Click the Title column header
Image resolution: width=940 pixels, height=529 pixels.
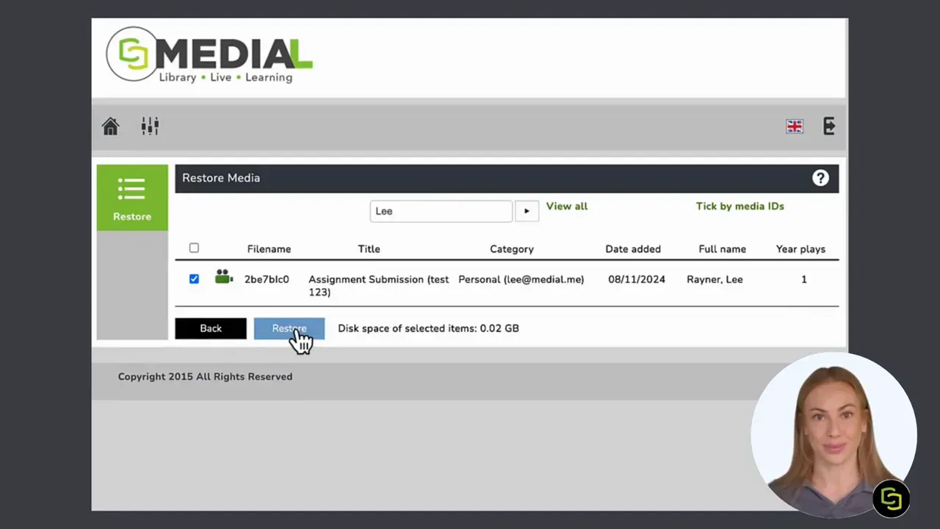pyautogui.click(x=369, y=249)
